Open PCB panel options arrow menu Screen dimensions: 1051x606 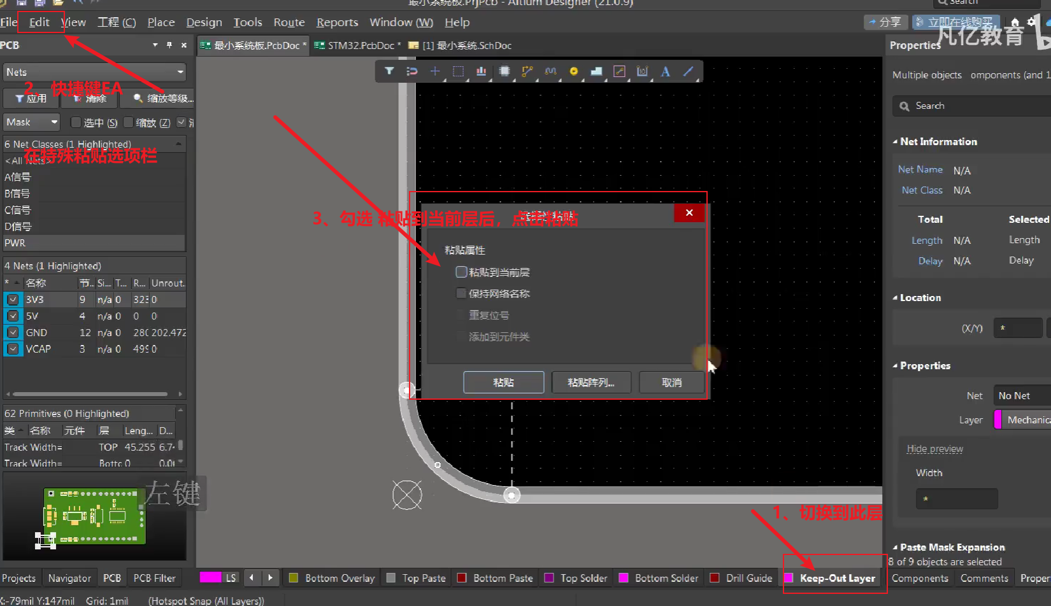coord(155,45)
